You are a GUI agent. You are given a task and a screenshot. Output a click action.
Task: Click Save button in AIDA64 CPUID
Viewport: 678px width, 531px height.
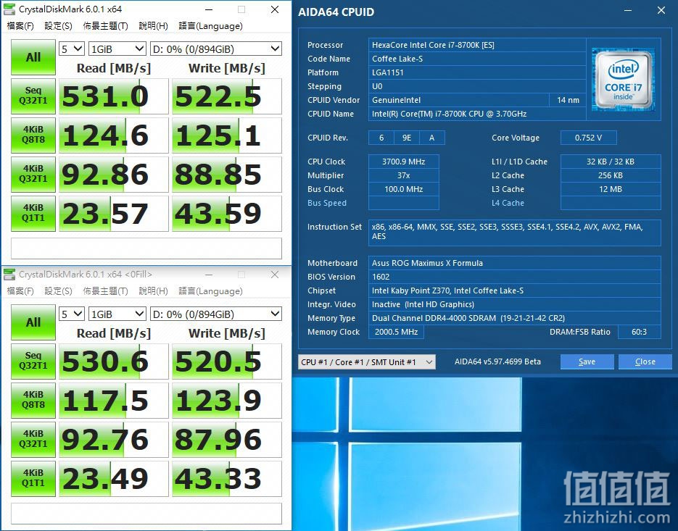(x=587, y=361)
